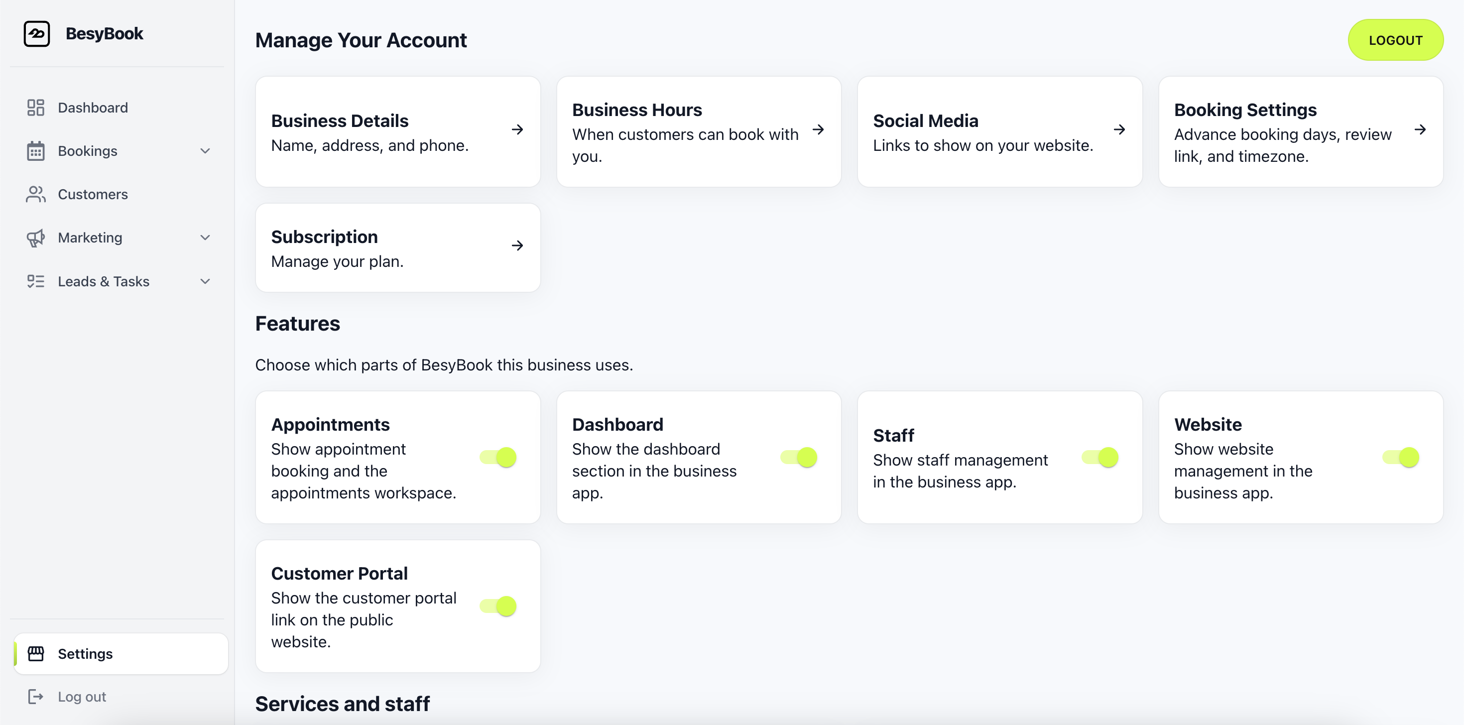Click the Customers people icon
1464x725 pixels.
(36, 194)
